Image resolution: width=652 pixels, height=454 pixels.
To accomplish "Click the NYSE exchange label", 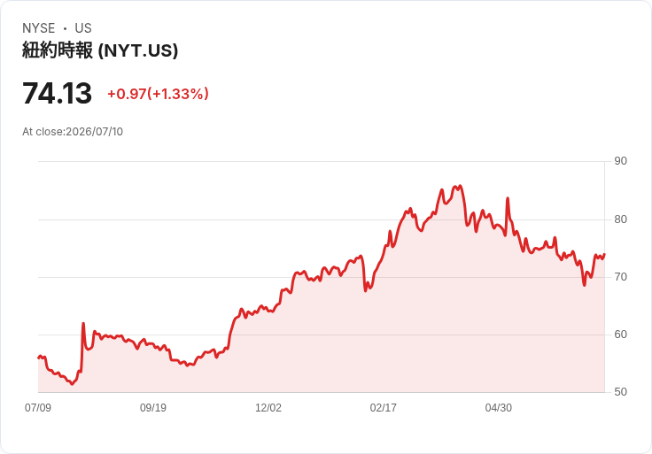I will pyautogui.click(x=39, y=28).
